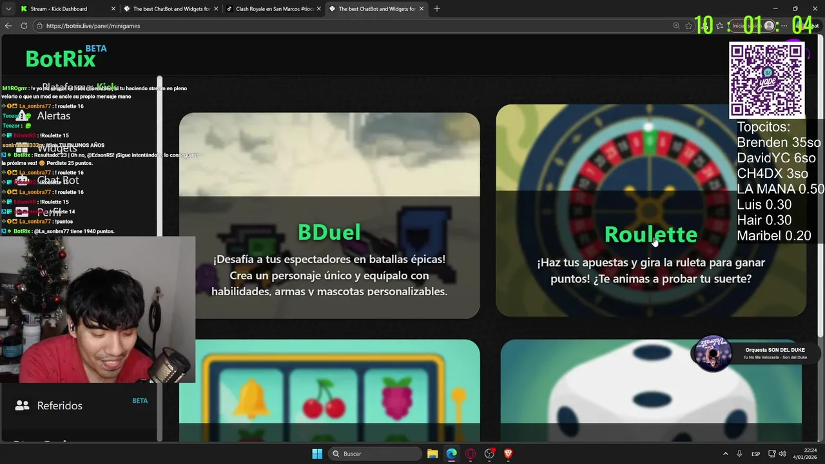
Task: Switch to second browser tab about ChatBot
Action: 171,9
